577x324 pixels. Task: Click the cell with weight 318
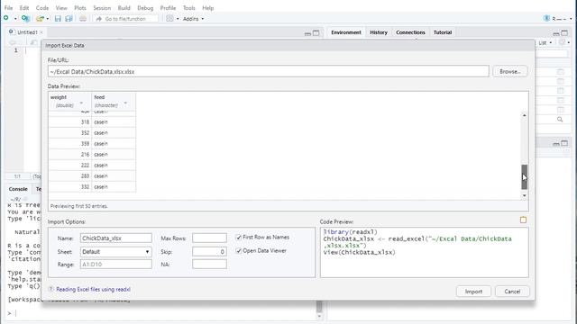[70, 122]
